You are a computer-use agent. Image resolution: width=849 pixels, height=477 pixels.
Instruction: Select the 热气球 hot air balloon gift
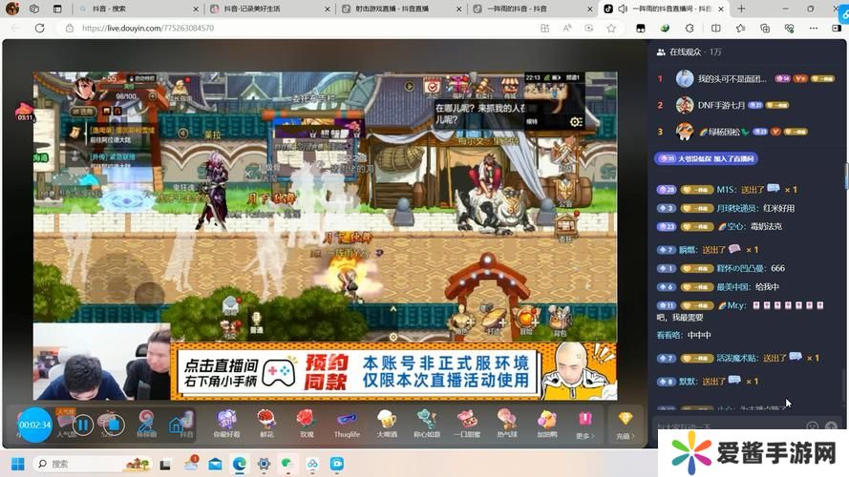506,421
